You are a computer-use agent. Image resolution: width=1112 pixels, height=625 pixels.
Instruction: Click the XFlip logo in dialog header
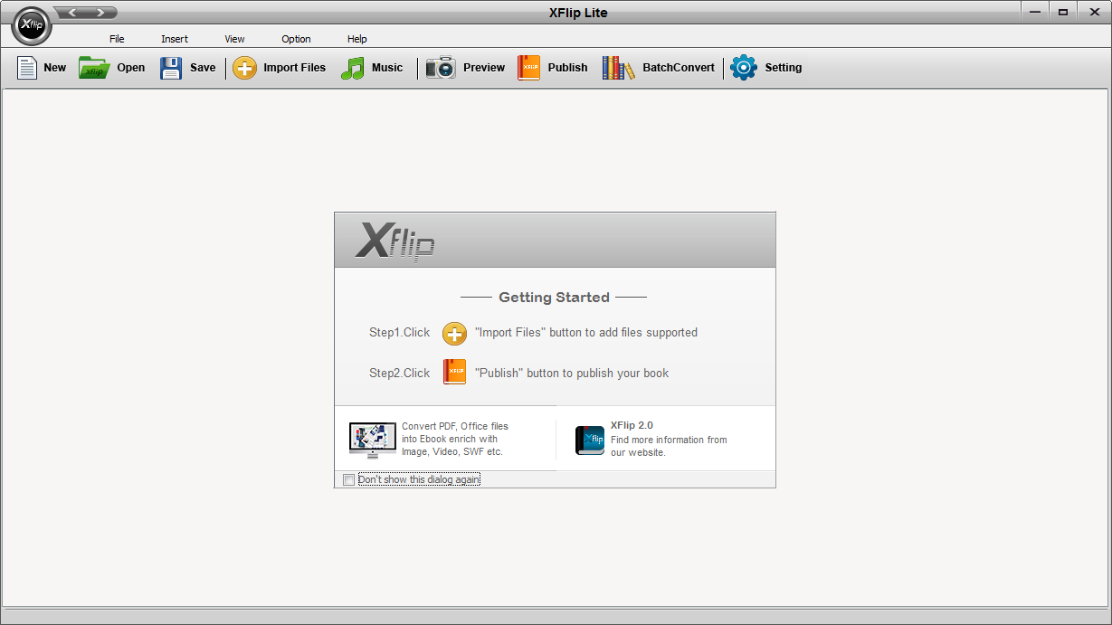point(394,241)
